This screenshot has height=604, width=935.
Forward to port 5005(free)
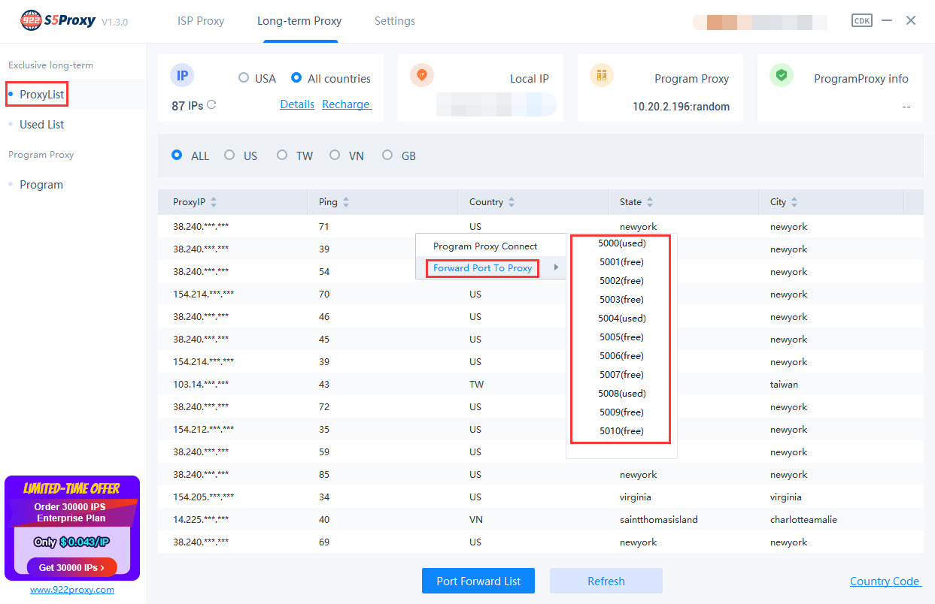point(621,337)
